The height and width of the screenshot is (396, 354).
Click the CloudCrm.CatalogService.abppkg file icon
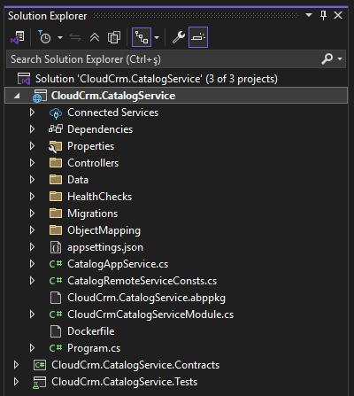56,298
